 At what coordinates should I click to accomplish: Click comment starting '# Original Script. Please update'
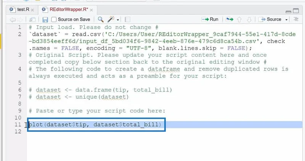[x=148, y=59]
